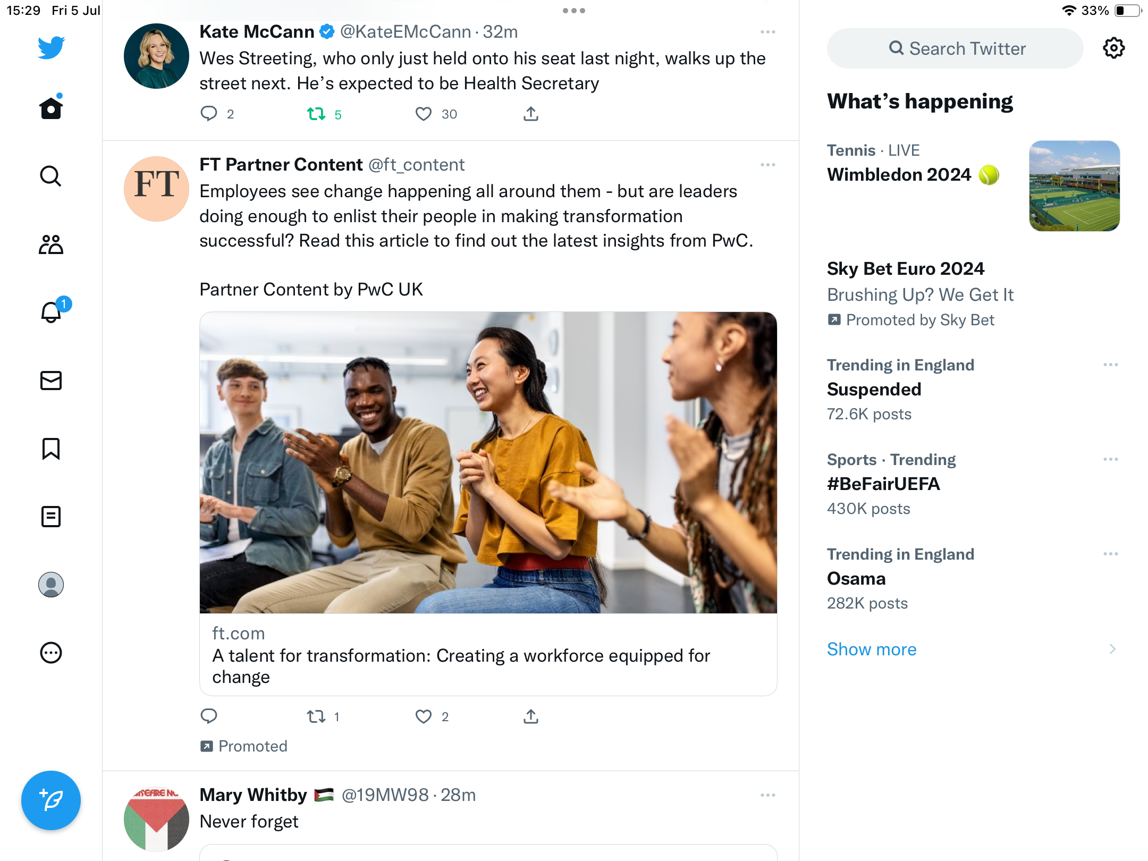Screen dimensions: 1148x861
Task: Open the Explore search icon in sidebar
Action: (51, 176)
